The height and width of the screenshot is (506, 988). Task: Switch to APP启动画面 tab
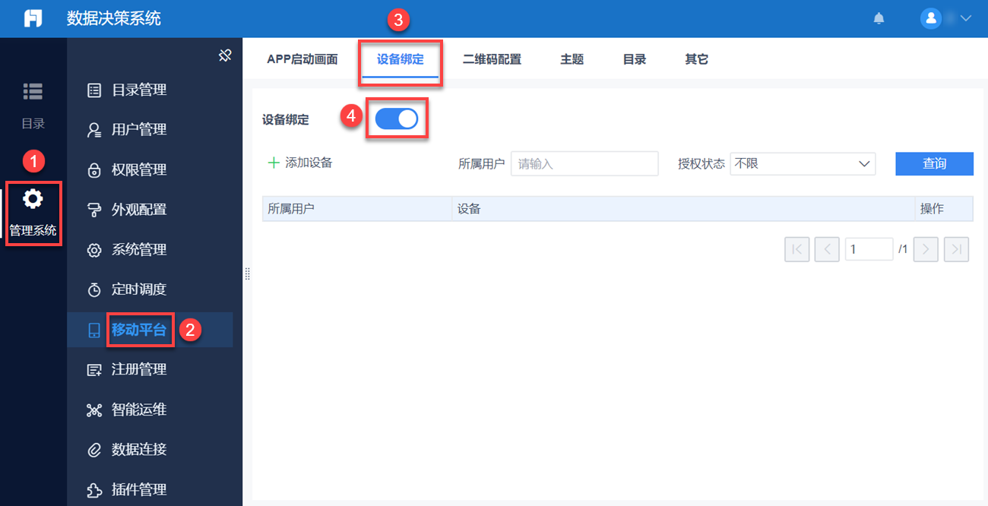tap(302, 59)
